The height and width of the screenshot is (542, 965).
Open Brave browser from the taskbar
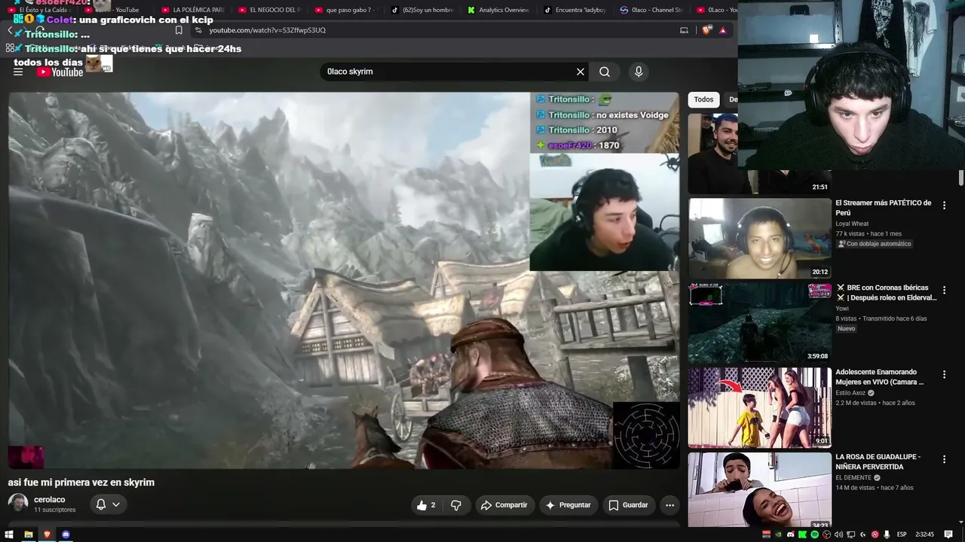coord(47,534)
